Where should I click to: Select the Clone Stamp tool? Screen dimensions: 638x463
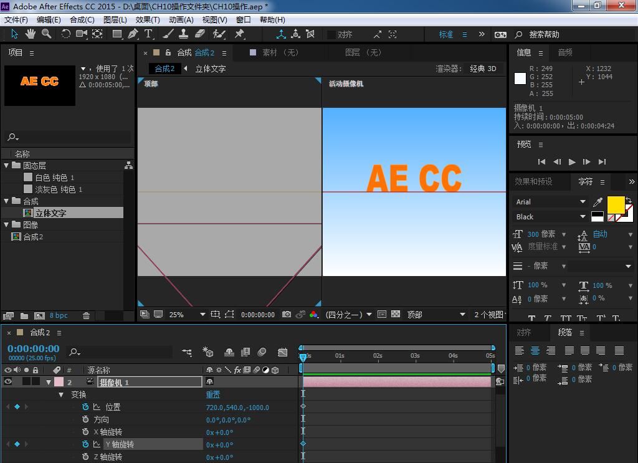pyautogui.click(x=184, y=34)
